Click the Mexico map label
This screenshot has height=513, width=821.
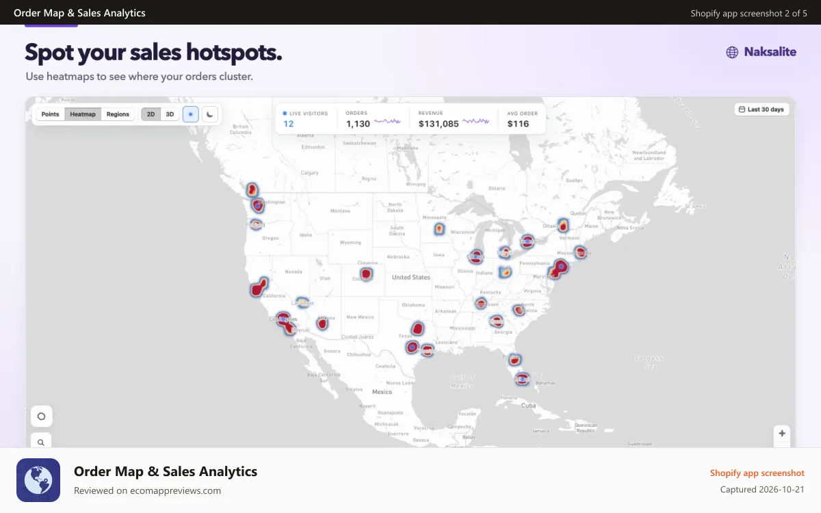point(382,392)
